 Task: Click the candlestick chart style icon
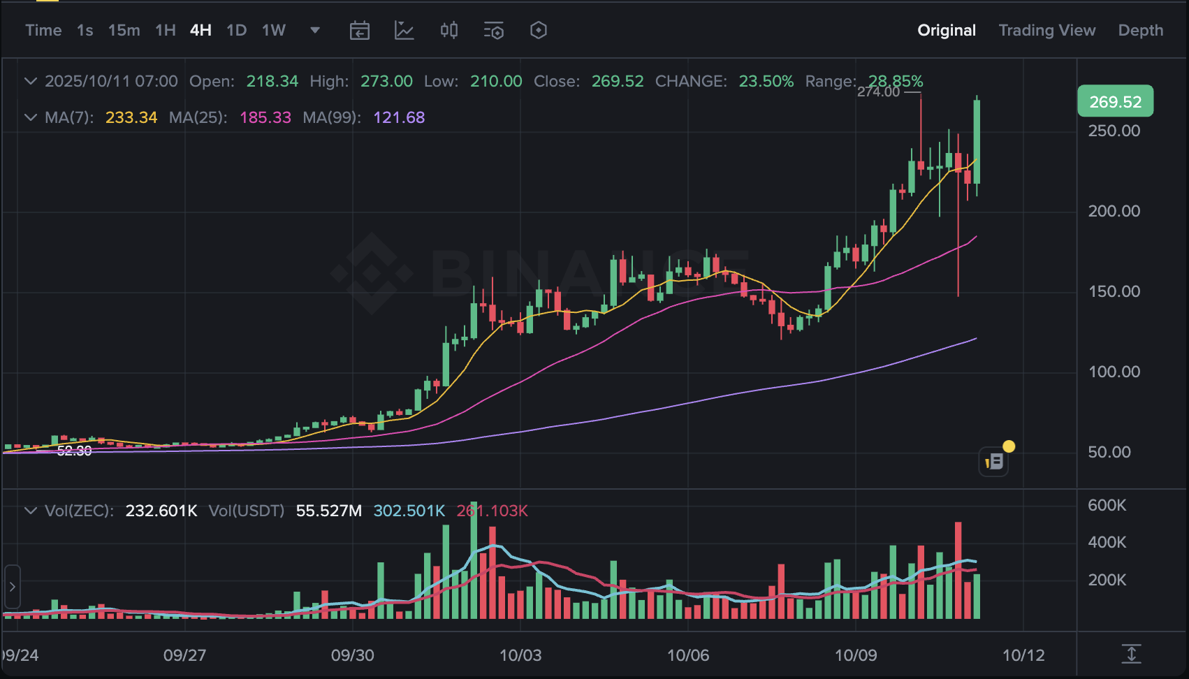tap(449, 30)
